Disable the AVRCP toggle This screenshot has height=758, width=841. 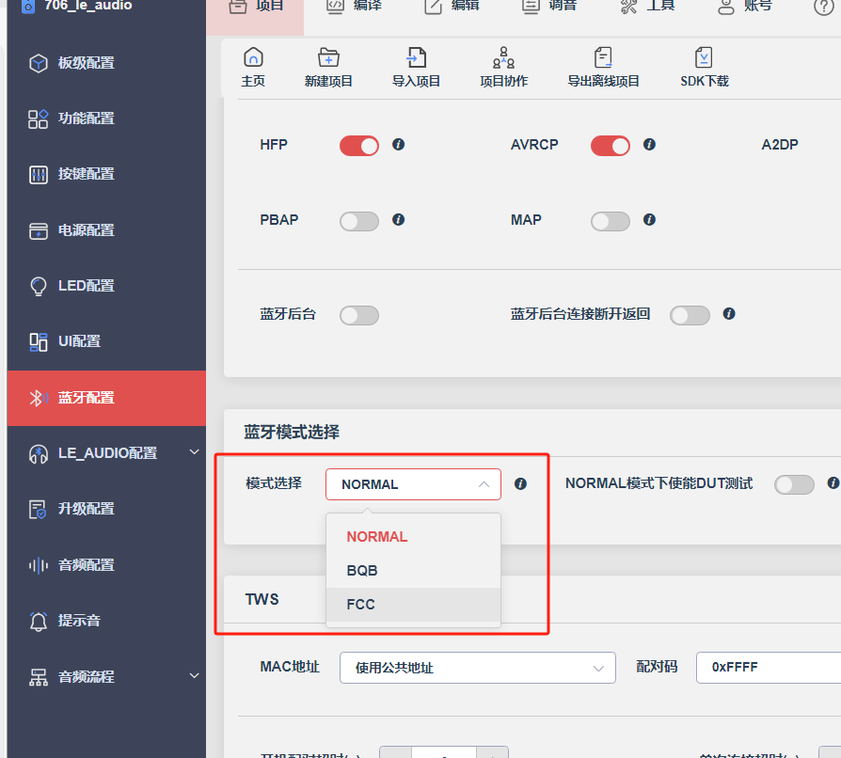click(611, 146)
